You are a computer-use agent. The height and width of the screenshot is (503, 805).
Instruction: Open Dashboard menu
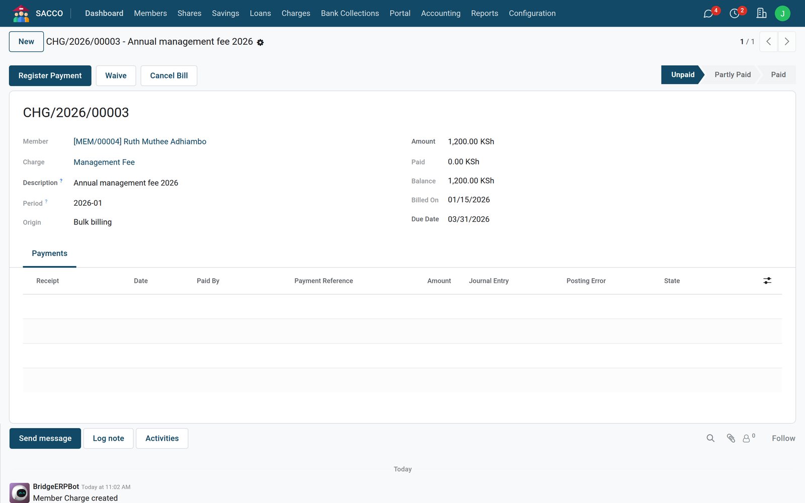[x=104, y=14]
